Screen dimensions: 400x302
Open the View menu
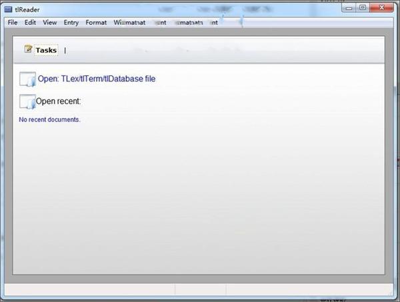click(50, 23)
